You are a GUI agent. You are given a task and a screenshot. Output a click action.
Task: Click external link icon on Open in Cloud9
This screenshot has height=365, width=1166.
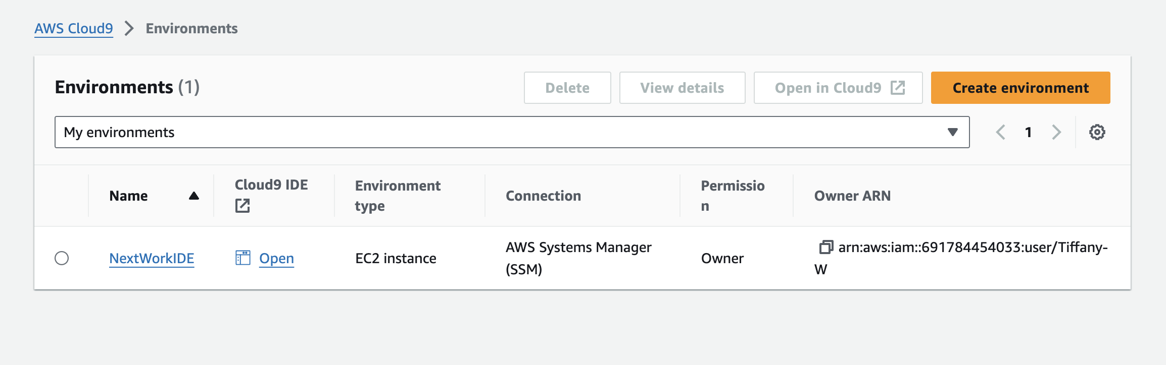(x=898, y=88)
